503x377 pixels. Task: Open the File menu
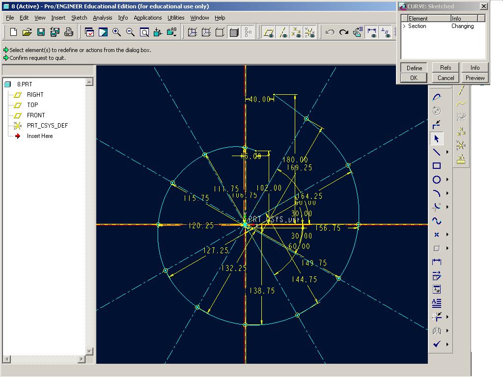pyautogui.click(x=10, y=18)
